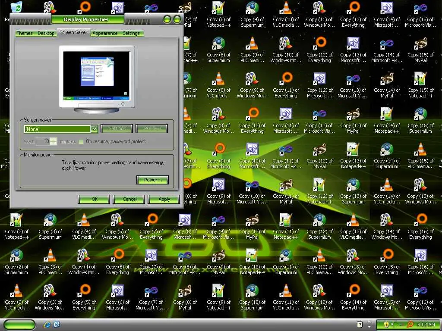Screen dimensions: 442x331
Task: Click the Apply button
Action: [x=164, y=199]
